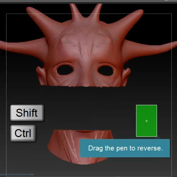Click the tall top-left horn tip
The width and height of the screenshot is (177, 177).
[29, 10]
